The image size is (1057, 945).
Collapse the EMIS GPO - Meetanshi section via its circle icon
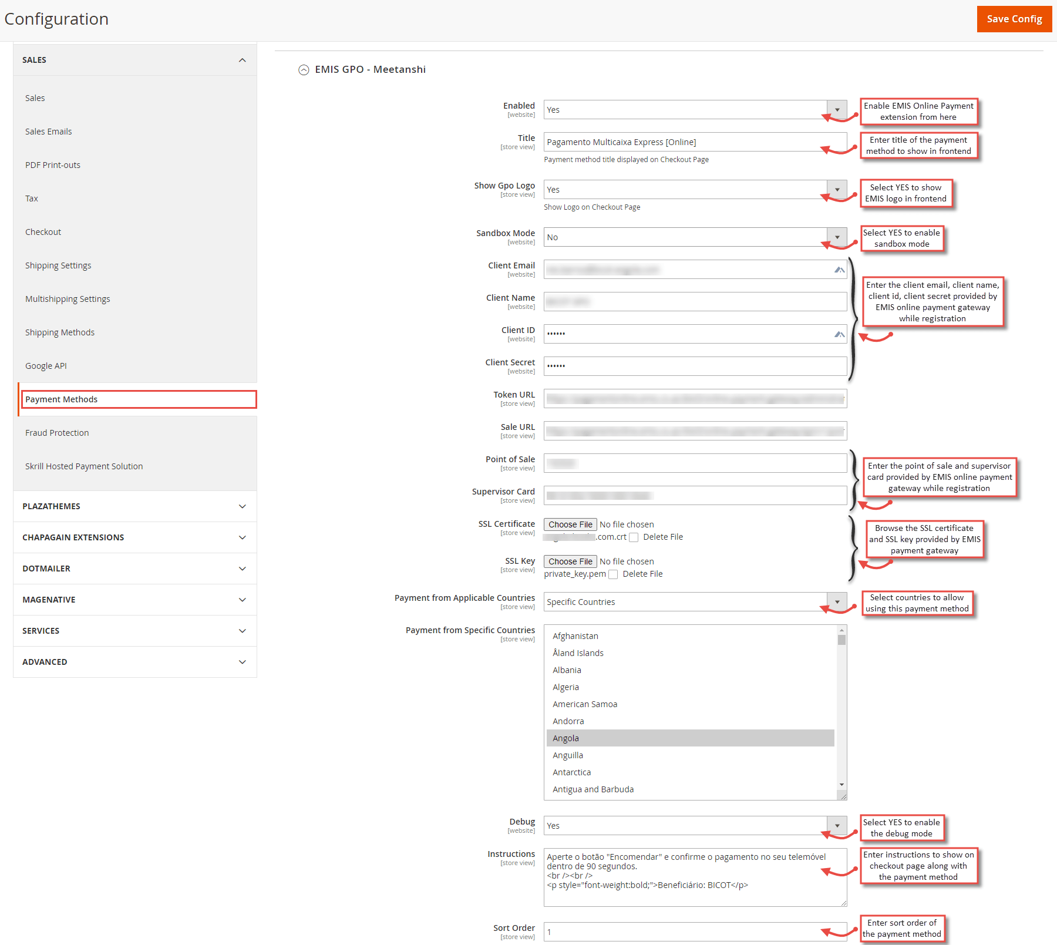tap(304, 69)
